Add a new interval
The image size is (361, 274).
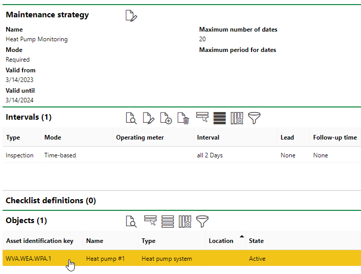coord(166,118)
